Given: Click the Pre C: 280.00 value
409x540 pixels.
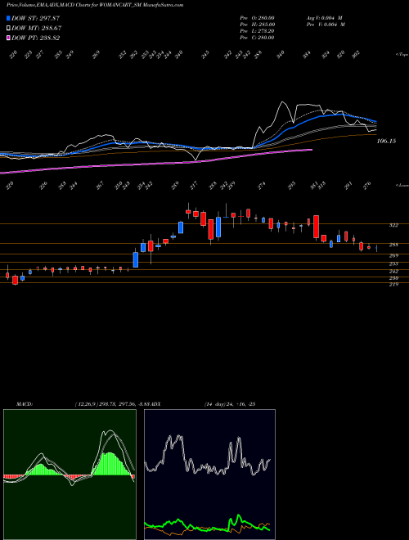Looking at the screenshot, I should coord(257,38).
